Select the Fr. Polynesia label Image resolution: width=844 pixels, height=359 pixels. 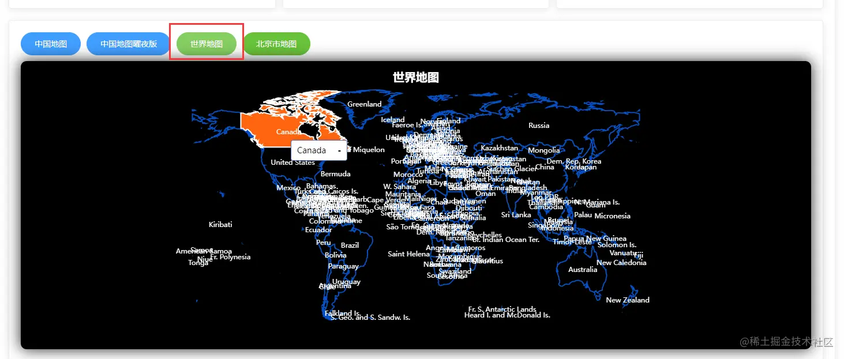[x=230, y=257]
